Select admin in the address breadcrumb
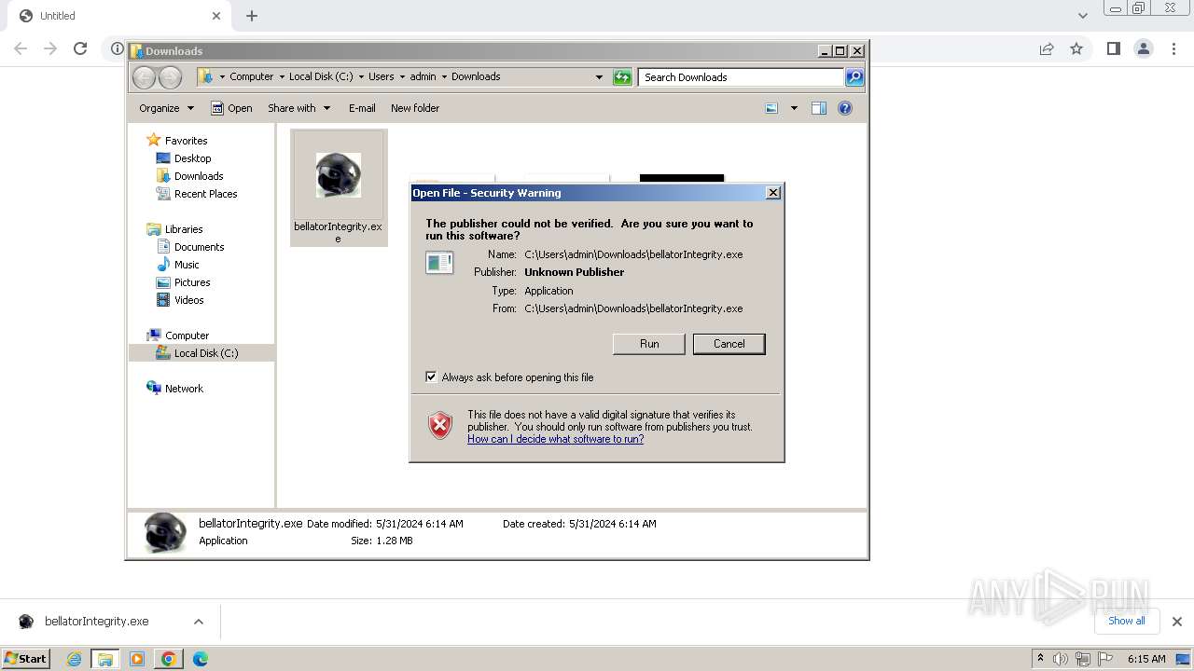Image resolution: width=1194 pixels, height=671 pixels. (x=423, y=76)
